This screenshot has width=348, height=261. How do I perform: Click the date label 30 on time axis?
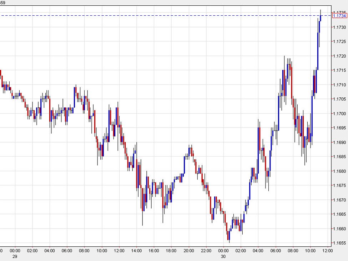(223, 256)
